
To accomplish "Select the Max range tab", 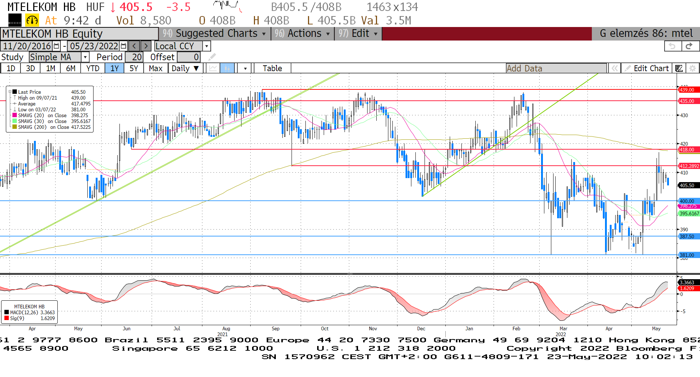I will point(156,68).
